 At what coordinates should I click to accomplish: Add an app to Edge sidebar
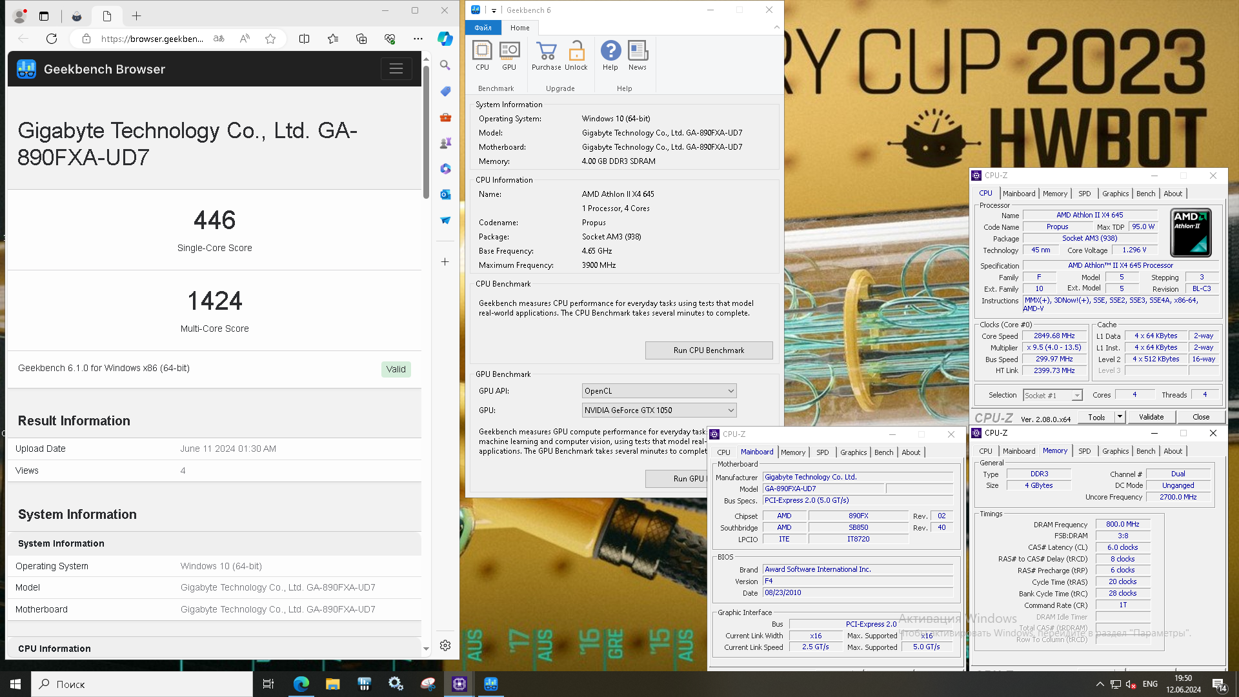click(x=445, y=261)
